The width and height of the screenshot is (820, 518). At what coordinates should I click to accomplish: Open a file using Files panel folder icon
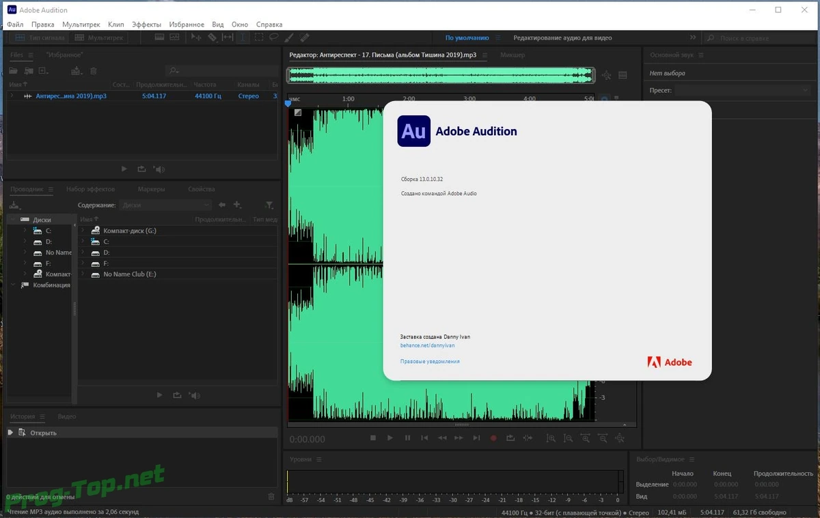[13, 71]
